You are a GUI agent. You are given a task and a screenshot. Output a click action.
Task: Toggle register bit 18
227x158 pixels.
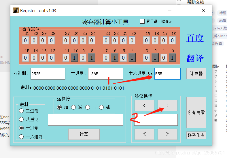coord(155,40)
